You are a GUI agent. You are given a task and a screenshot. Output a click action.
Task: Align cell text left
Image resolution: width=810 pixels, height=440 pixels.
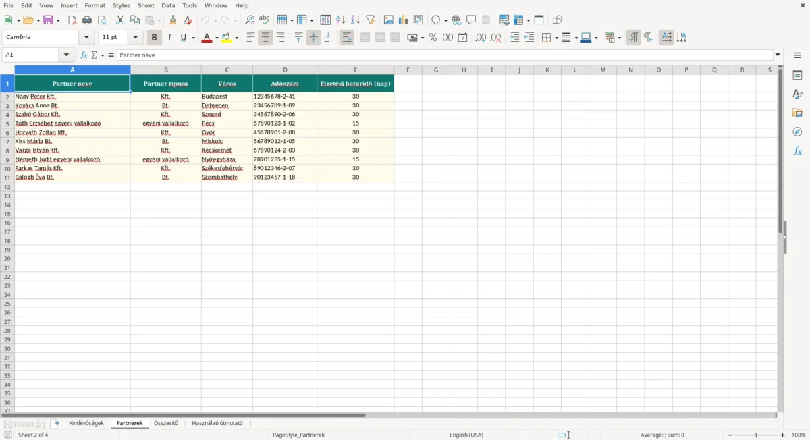251,38
